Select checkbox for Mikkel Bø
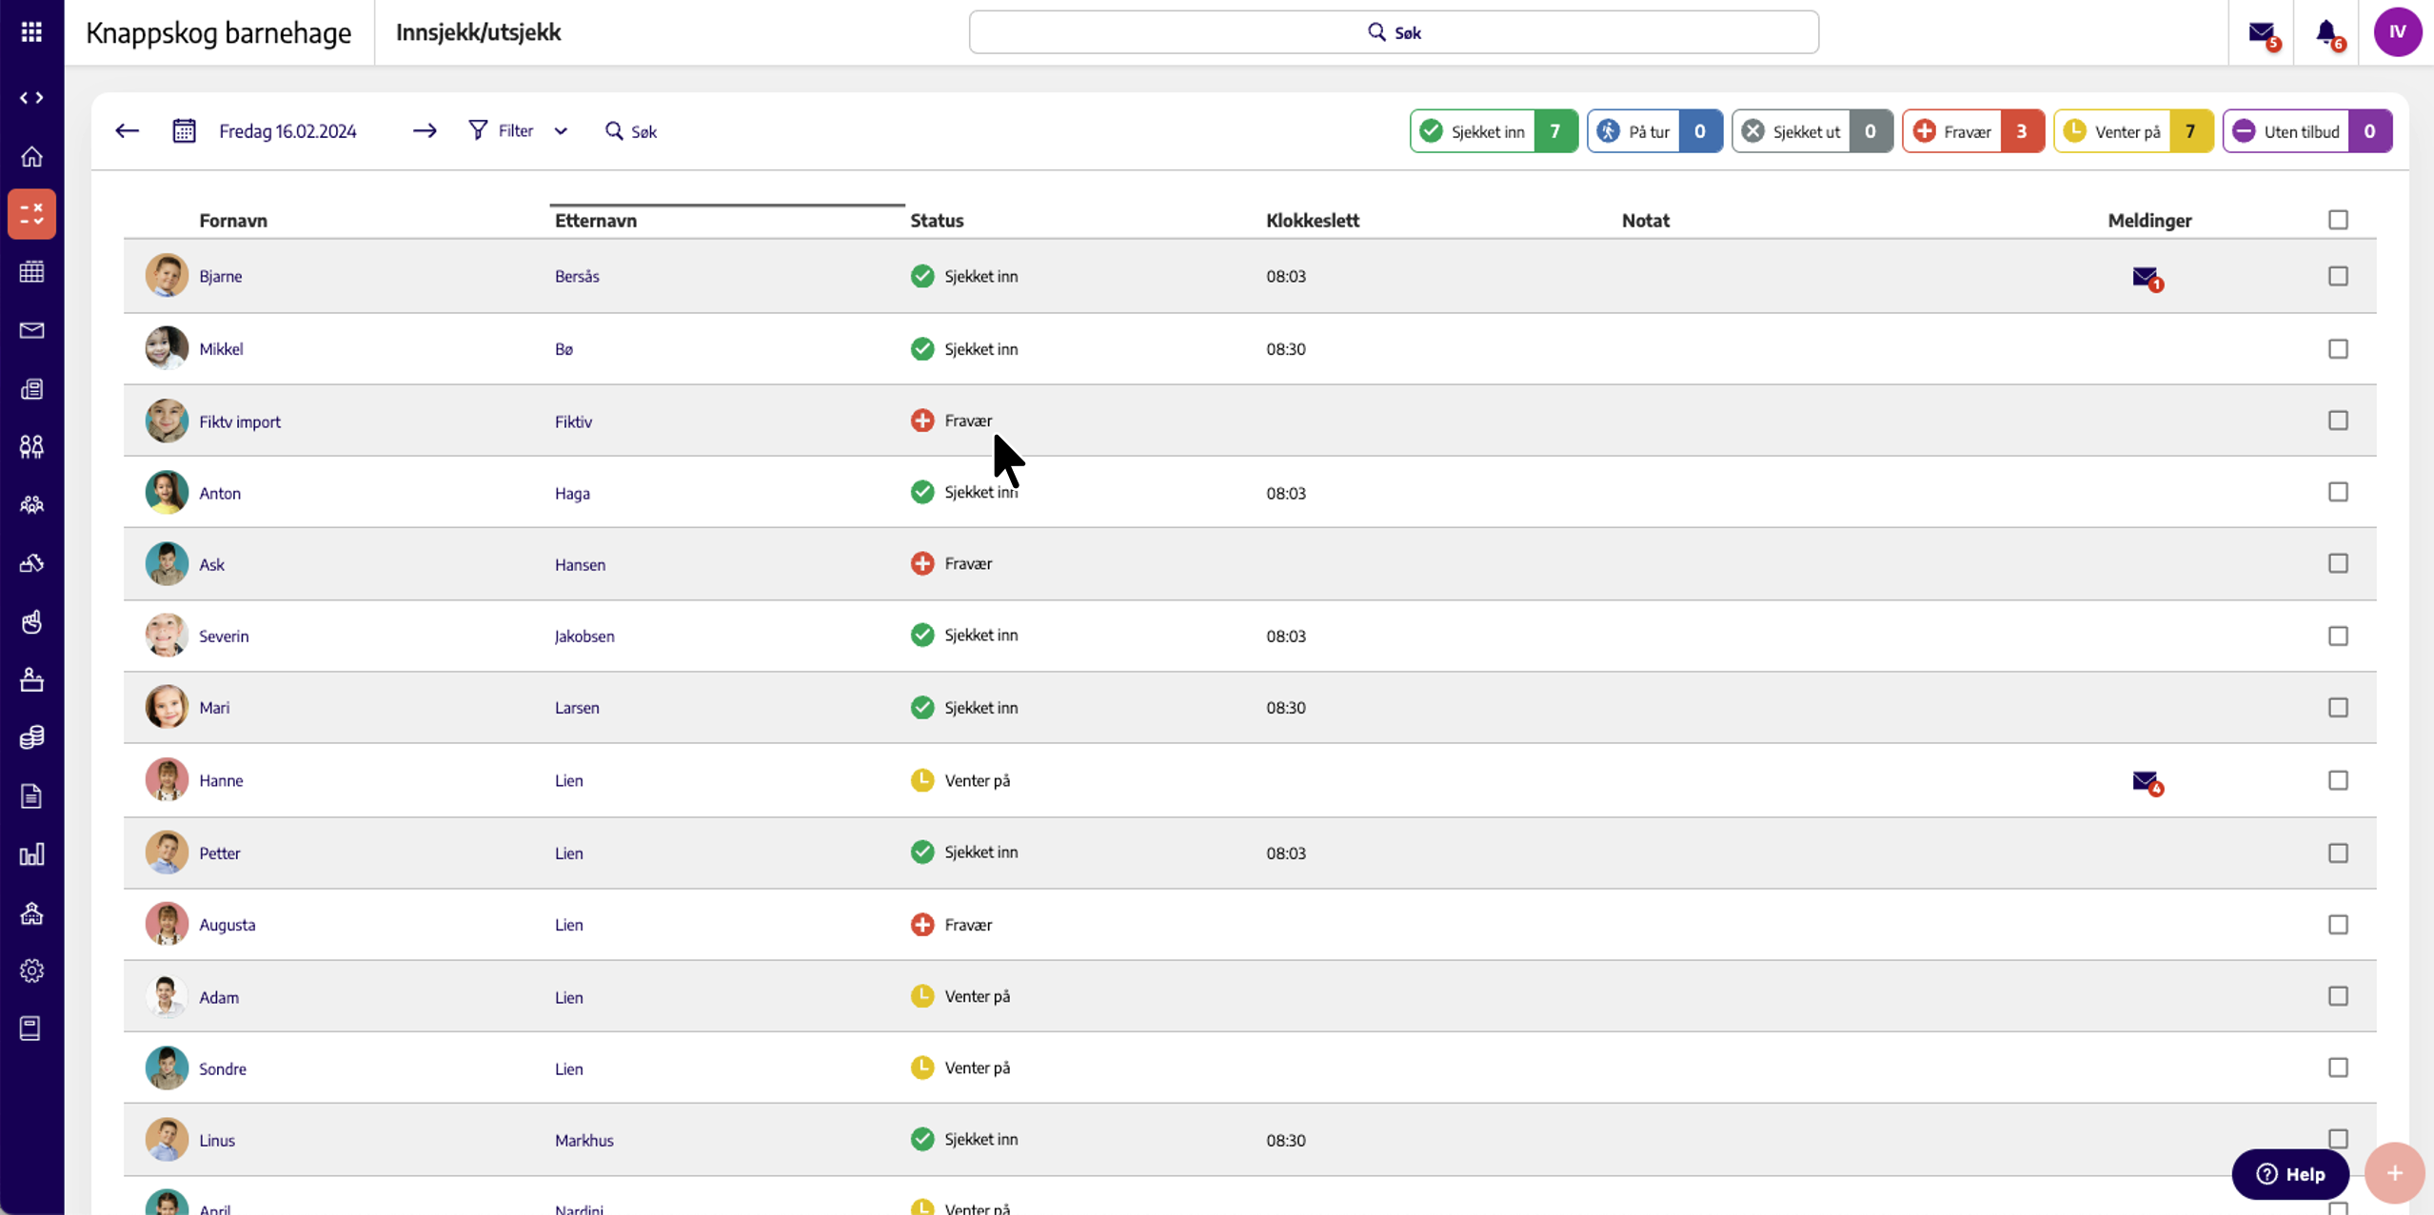The width and height of the screenshot is (2434, 1215). click(2338, 349)
